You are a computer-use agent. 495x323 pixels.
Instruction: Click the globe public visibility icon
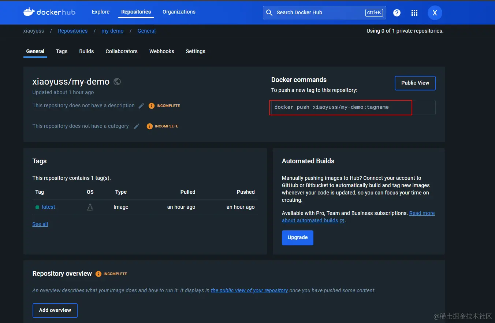coord(117,82)
